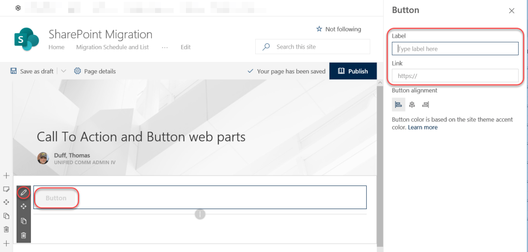Image resolution: width=528 pixels, height=252 pixels.
Task: Open Home in site navigation
Action: [56, 47]
